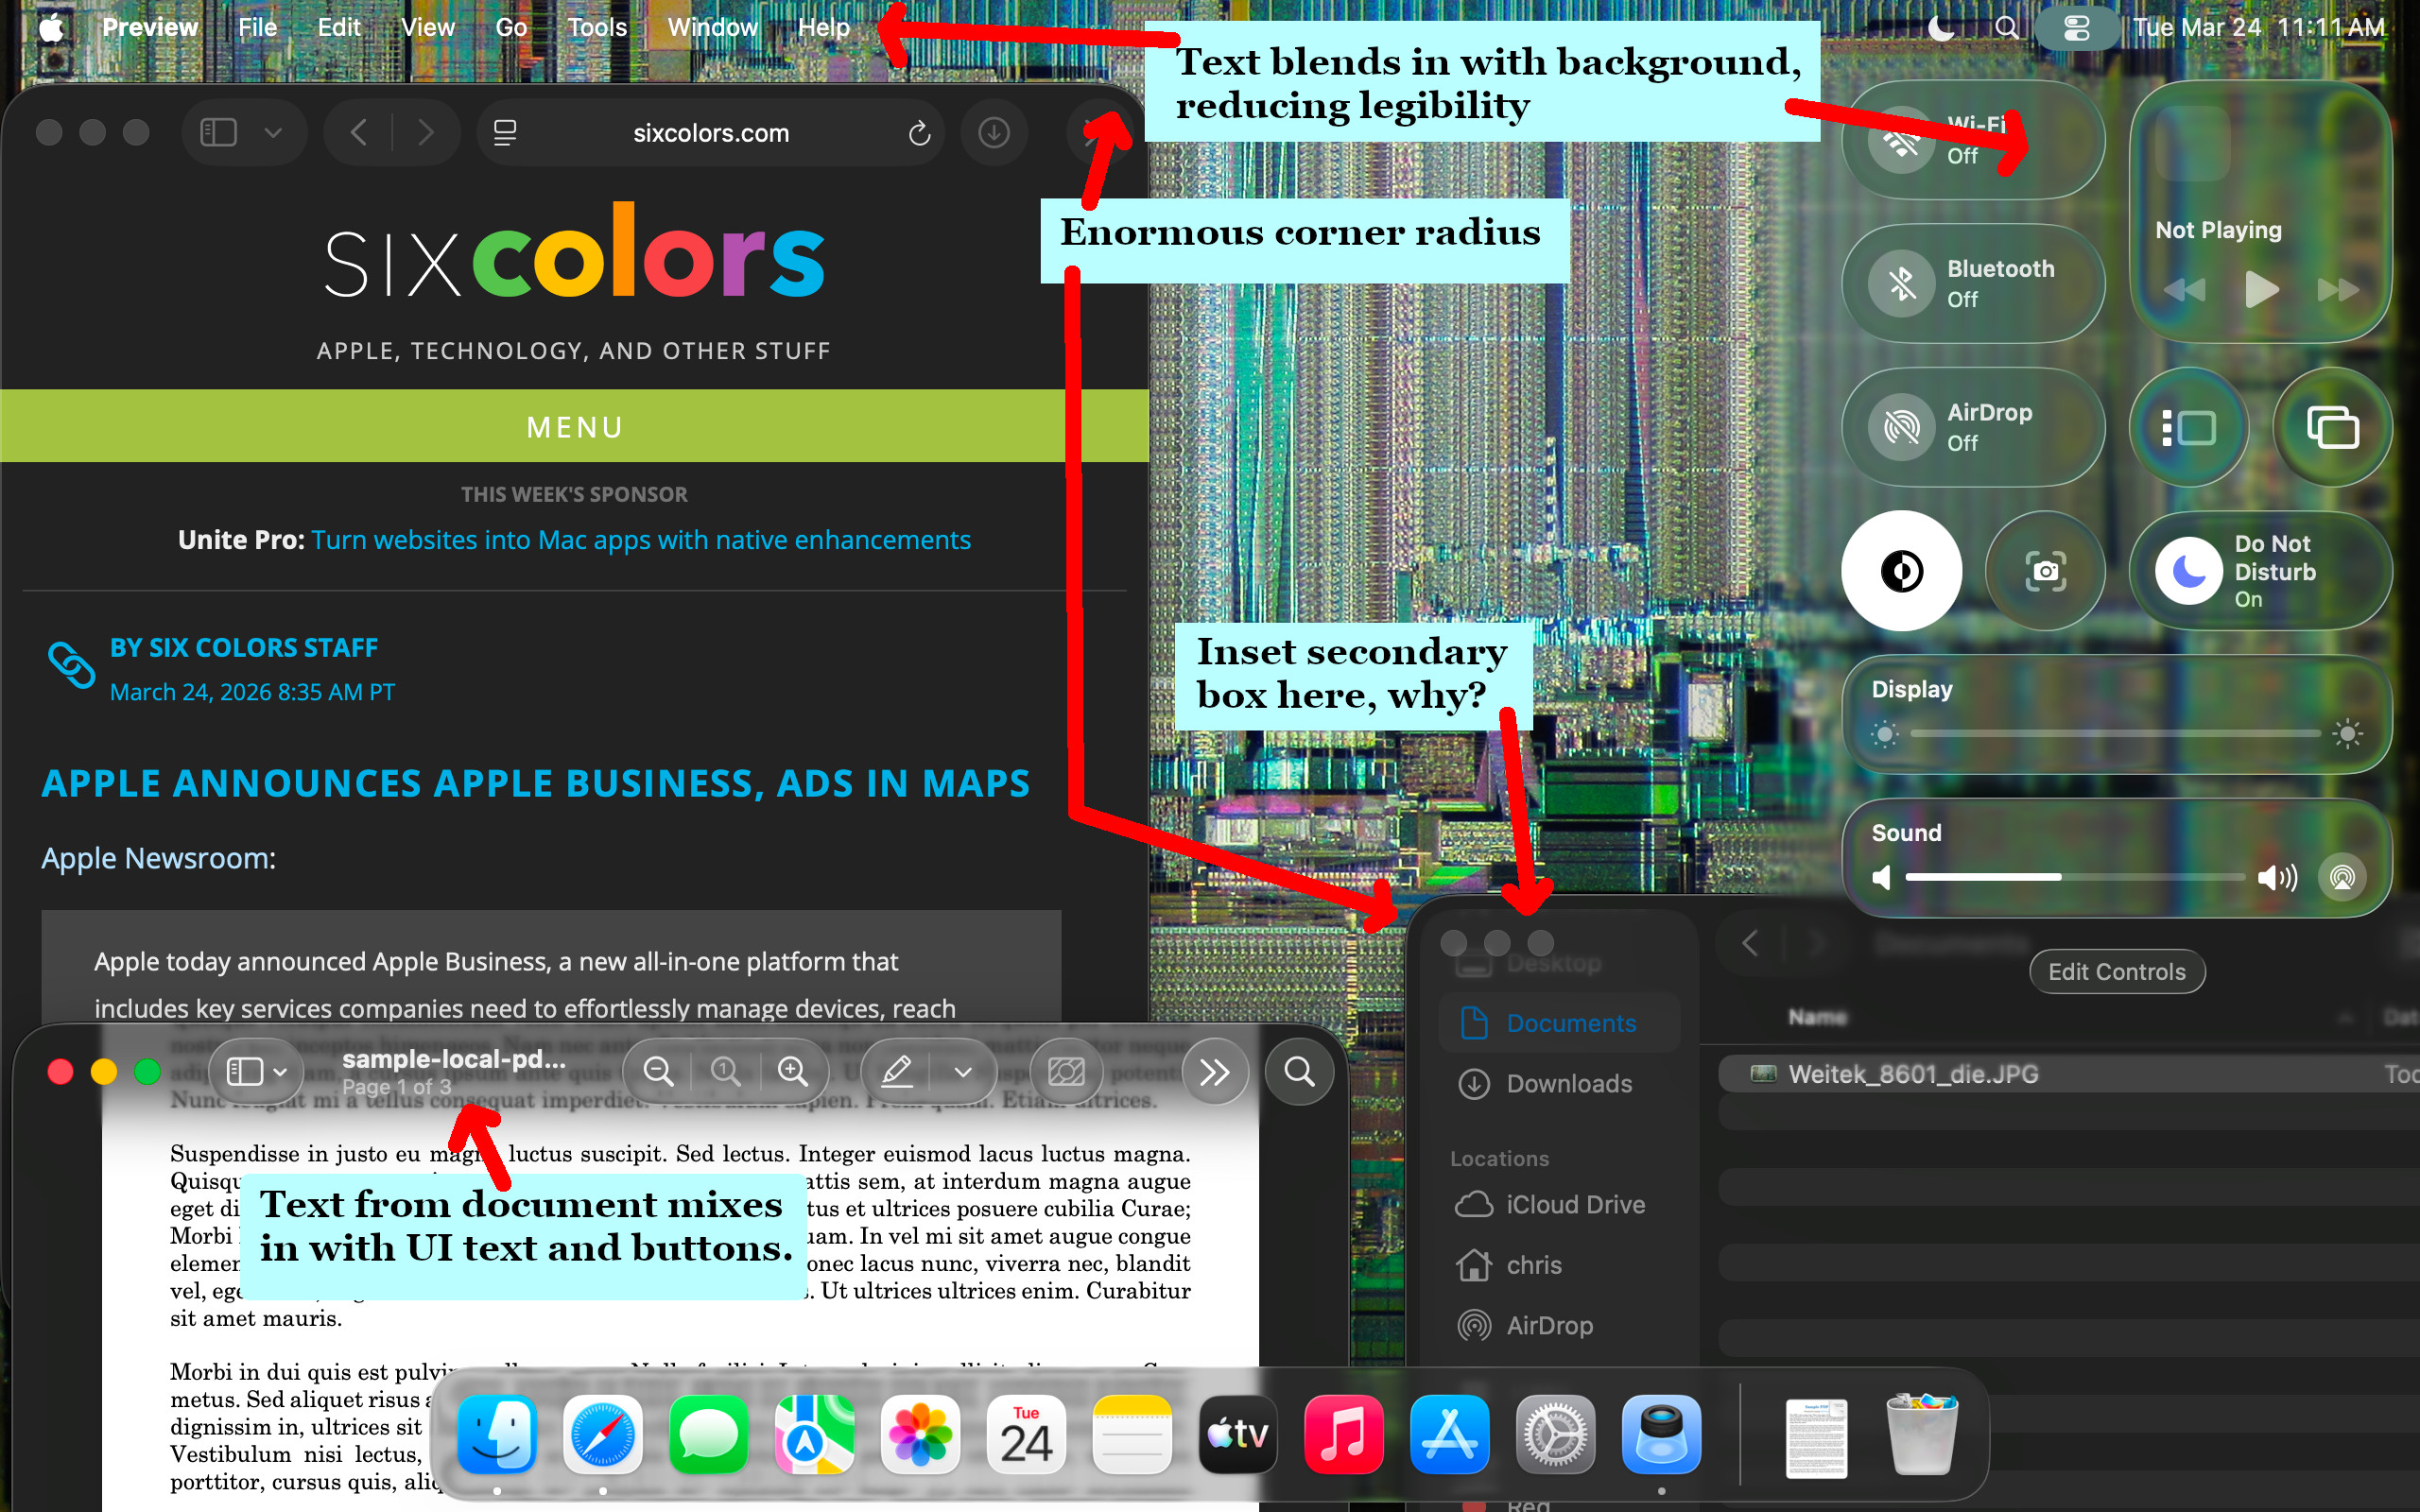Click the sixcolors.com address field
2420x1512 pixels.
click(711, 132)
